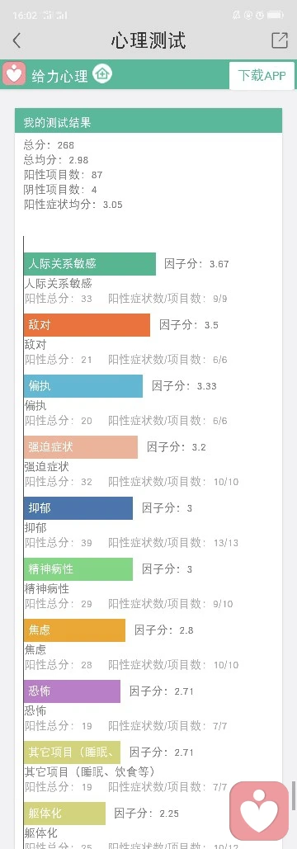297x849 pixels.
Task: Tap the battery icon in status bar
Action: point(276,15)
